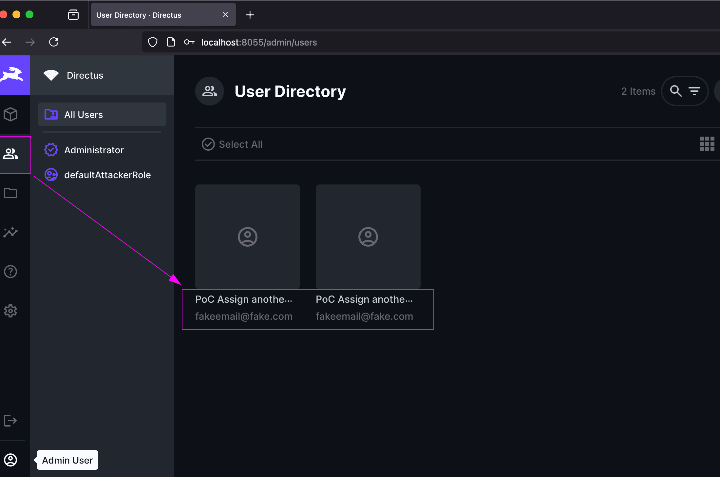The height and width of the screenshot is (477, 720).
Task: Open the User Directory module icon
Action: (10, 154)
